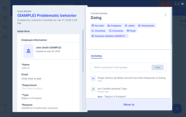This screenshot has width=186, height=117.
Task: Switch to the Activities tab
Action: pyautogui.click(x=96, y=56)
